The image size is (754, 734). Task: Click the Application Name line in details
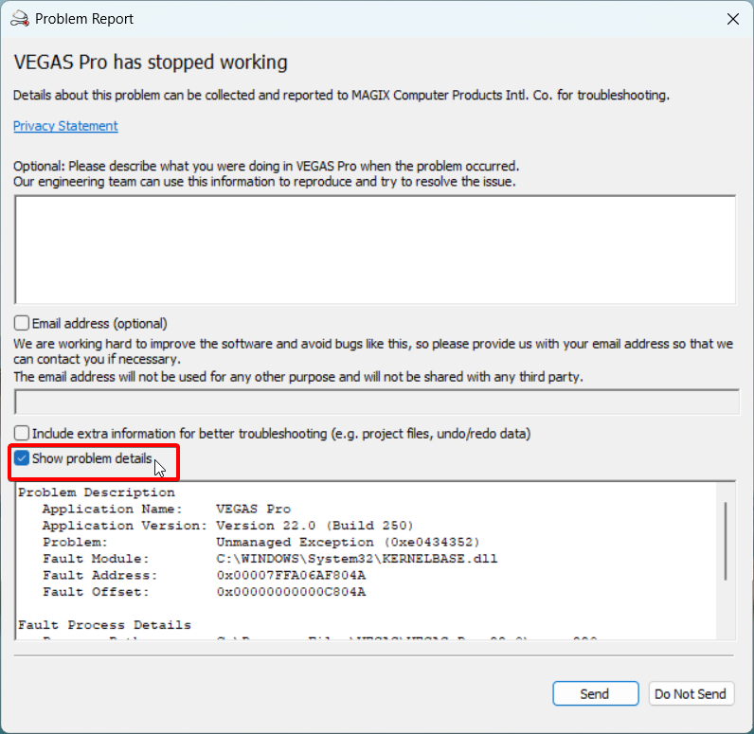pos(167,509)
